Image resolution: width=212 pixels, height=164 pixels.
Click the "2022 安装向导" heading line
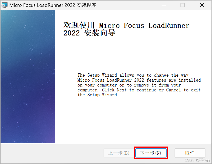pyautogui.click(x=89, y=33)
